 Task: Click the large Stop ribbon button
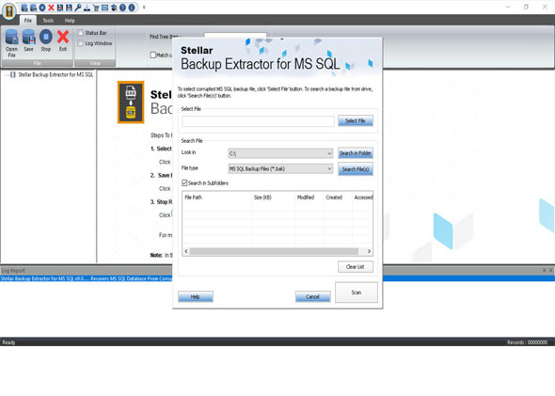[46, 41]
